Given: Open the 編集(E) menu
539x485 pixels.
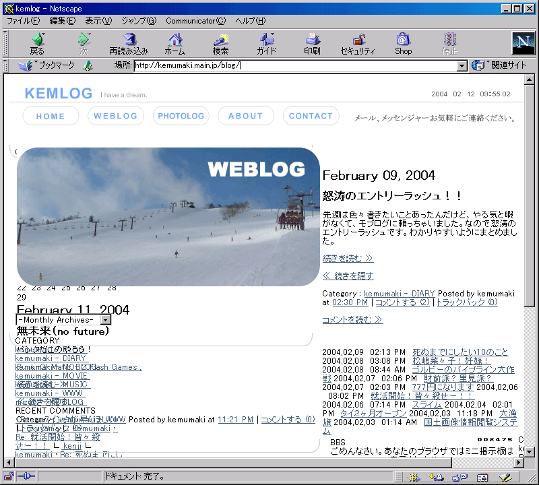Looking at the screenshot, I should (x=62, y=21).
